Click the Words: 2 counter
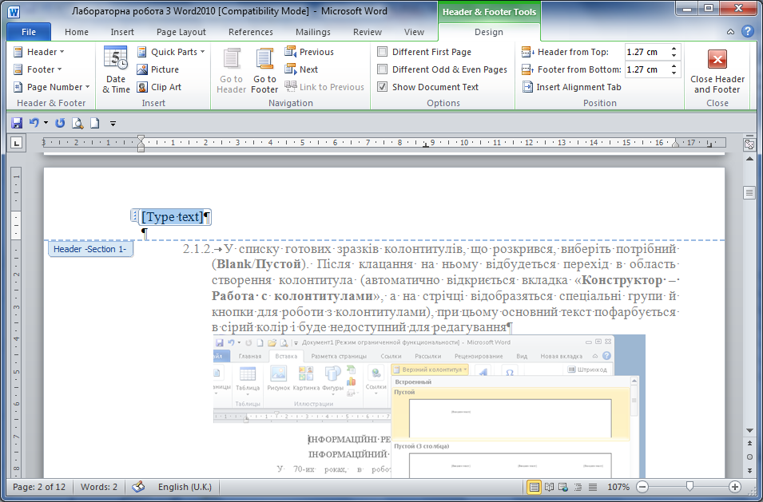This screenshot has height=502, width=763. pyautogui.click(x=99, y=487)
